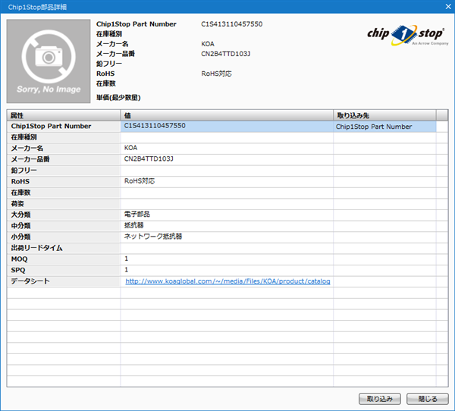
Task: Click the header KOA maker name
Action: (208, 44)
